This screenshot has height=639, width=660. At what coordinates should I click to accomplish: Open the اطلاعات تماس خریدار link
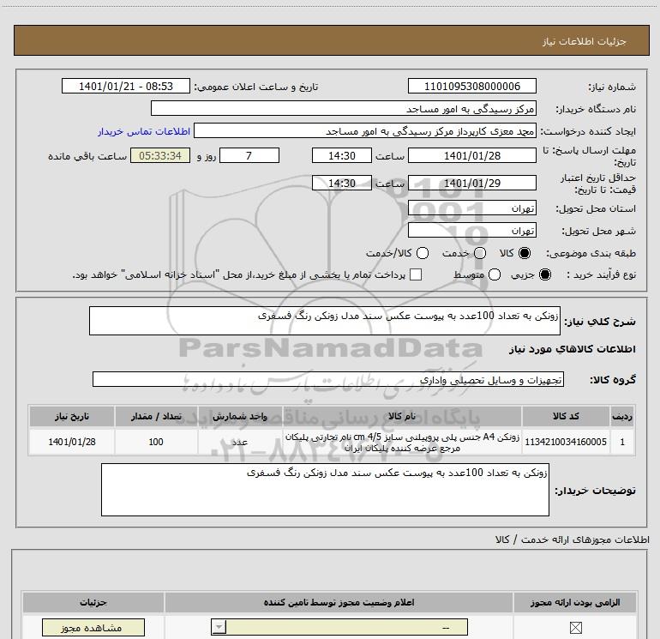pyautogui.click(x=144, y=131)
